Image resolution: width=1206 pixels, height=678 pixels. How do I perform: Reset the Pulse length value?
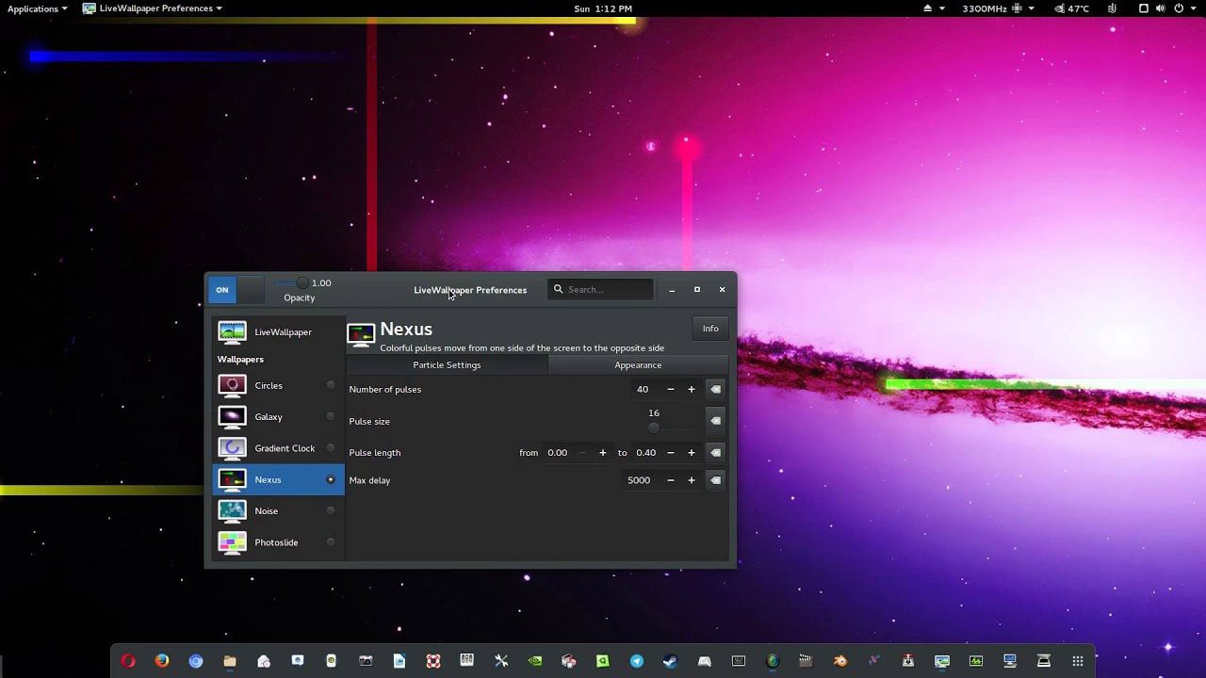pos(715,453)
